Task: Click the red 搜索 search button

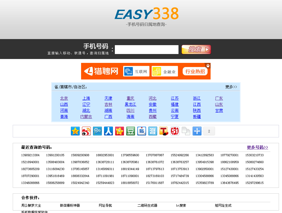Action: coord(196,50)
